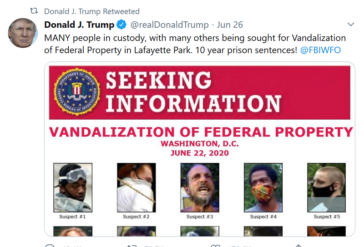This screenshot has height=247, width=364.
Task: Open the @FBIWFO mention link
Action: coord(320,50)
